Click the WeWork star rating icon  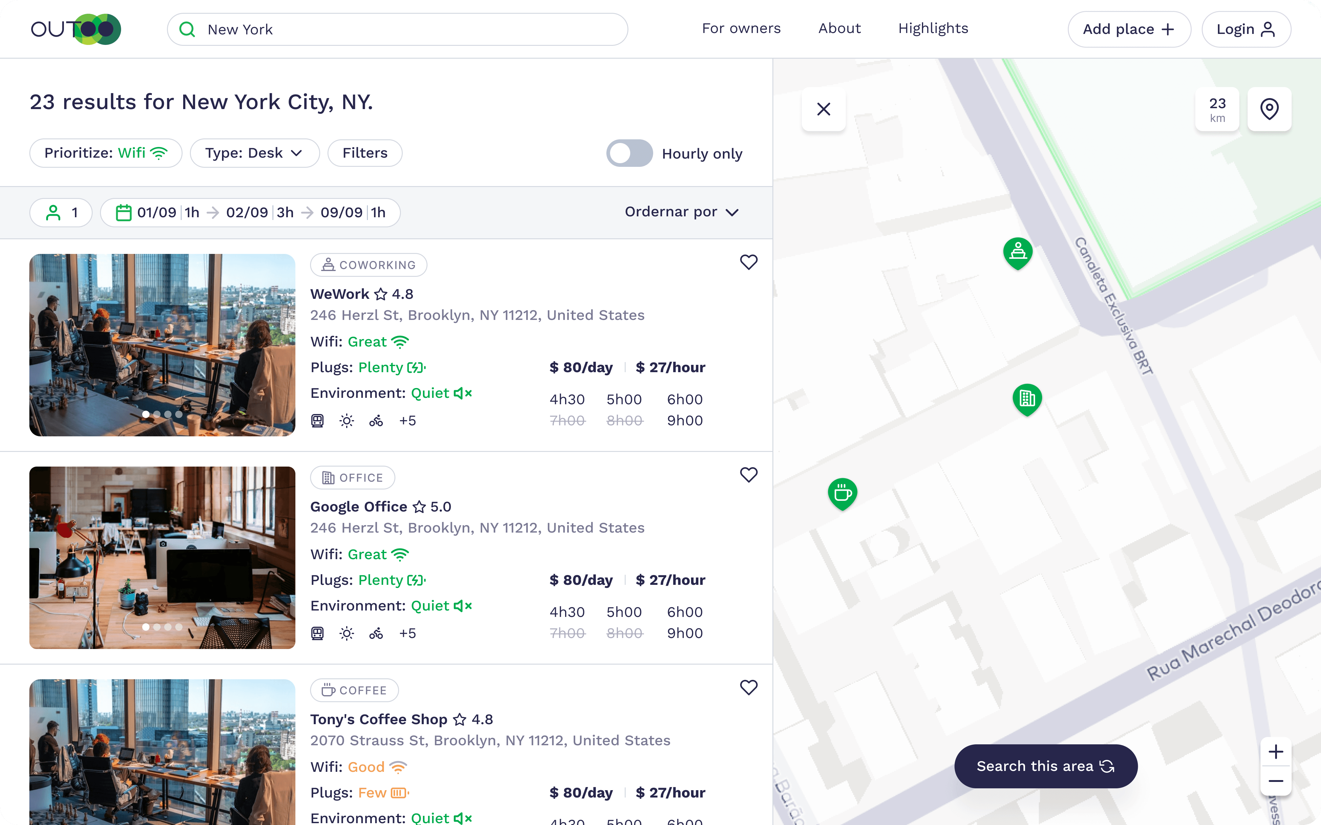pos(381,294)
